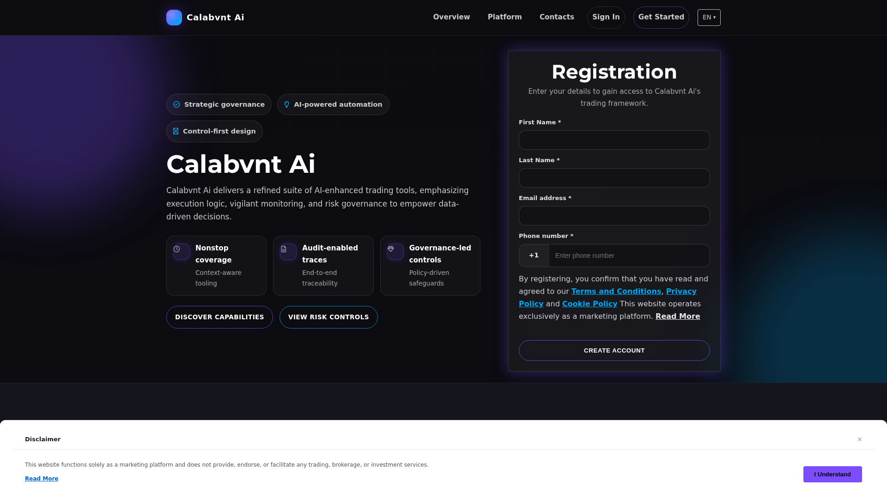Viewport: 887px width, 499px height.
Task: Focus the First Name input field
Action: [x=614, y=140]
